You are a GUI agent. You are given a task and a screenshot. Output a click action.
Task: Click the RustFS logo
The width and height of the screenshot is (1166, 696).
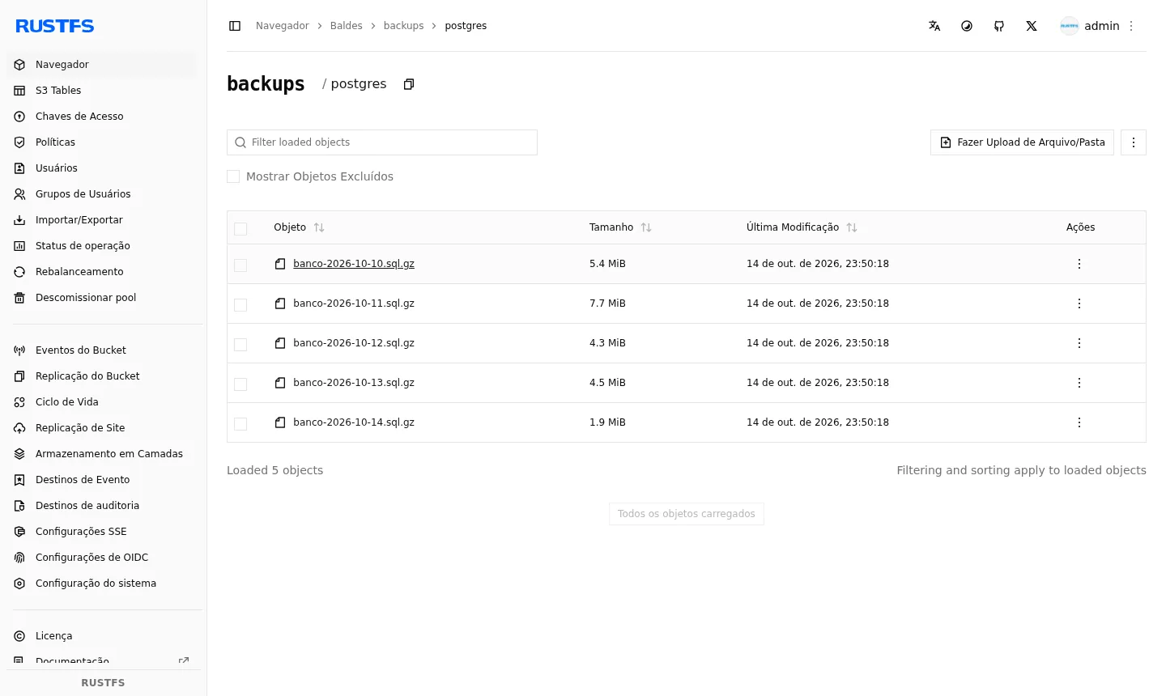point(55,26)
